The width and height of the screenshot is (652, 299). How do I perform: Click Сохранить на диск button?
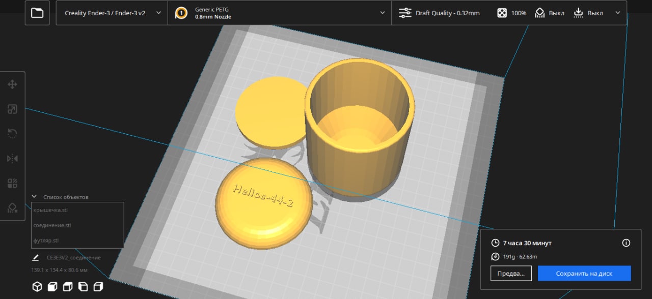(x=584, y=274)
